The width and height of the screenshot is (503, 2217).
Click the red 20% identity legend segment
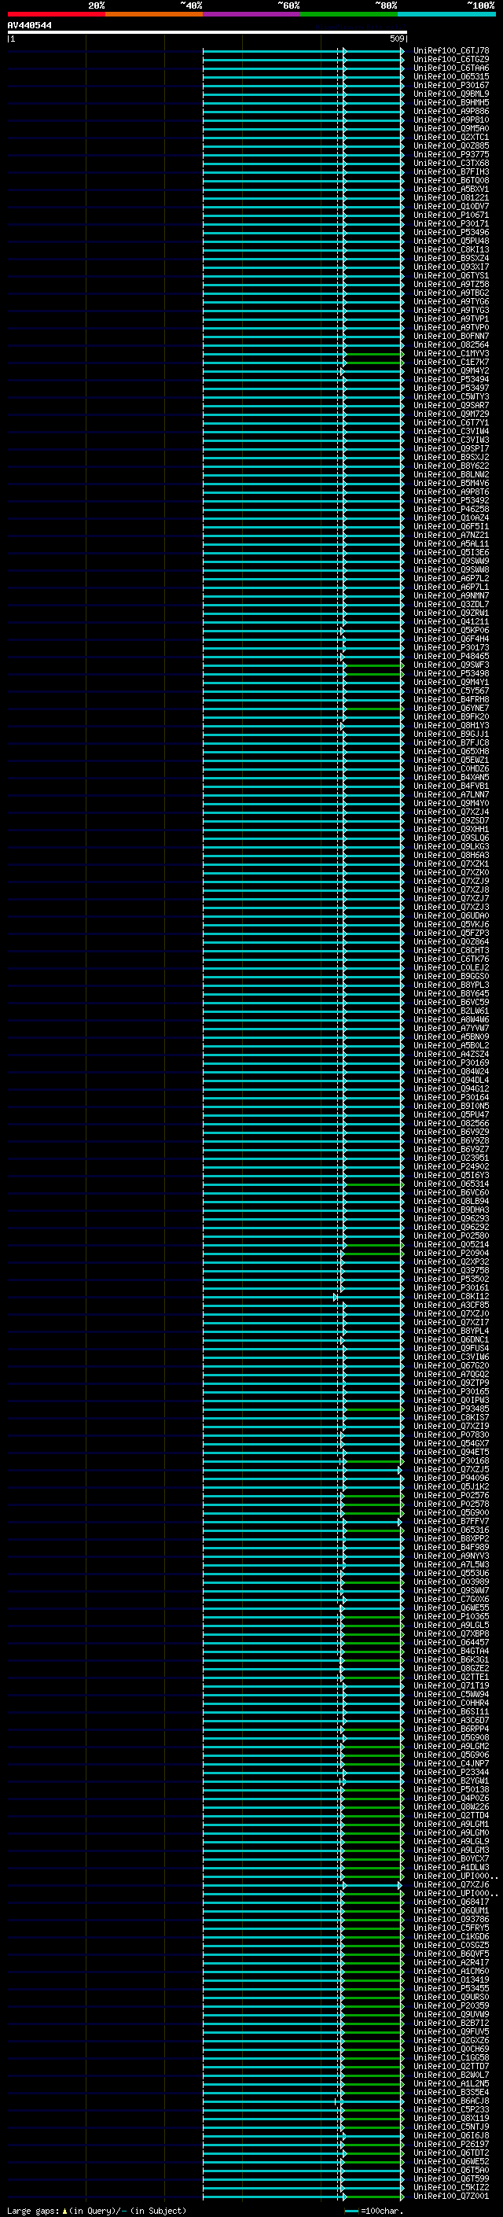(56, 14)
